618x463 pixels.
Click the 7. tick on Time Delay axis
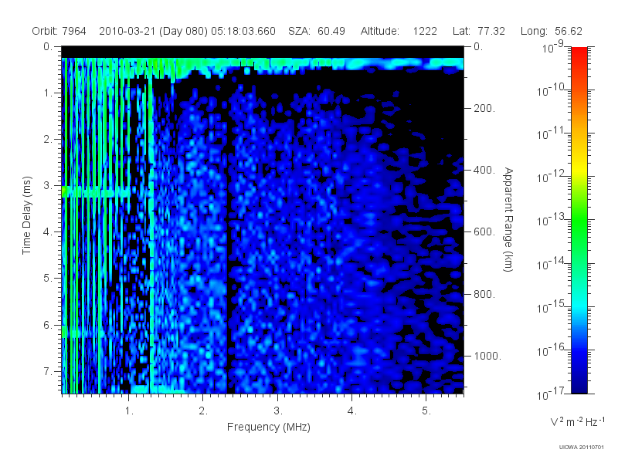coord(48,371)
